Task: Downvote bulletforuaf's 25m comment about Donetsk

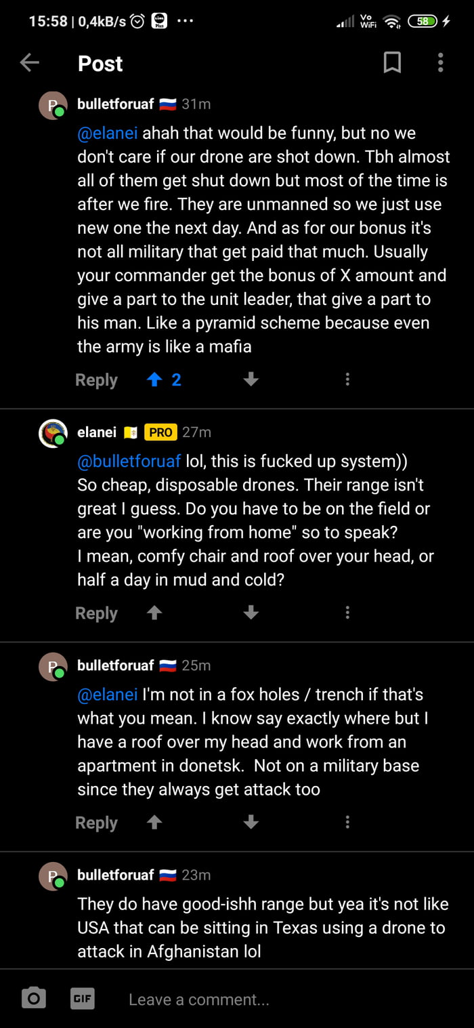Action: (251, 823)
